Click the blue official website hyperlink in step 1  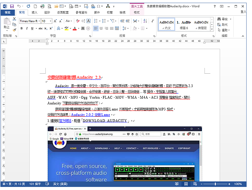click(65, 121)
